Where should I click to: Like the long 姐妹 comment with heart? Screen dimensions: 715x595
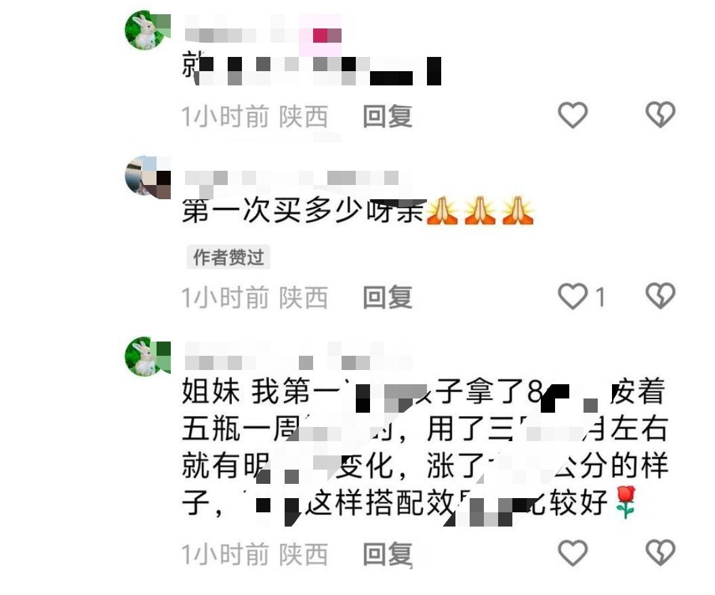pos(573,552)
